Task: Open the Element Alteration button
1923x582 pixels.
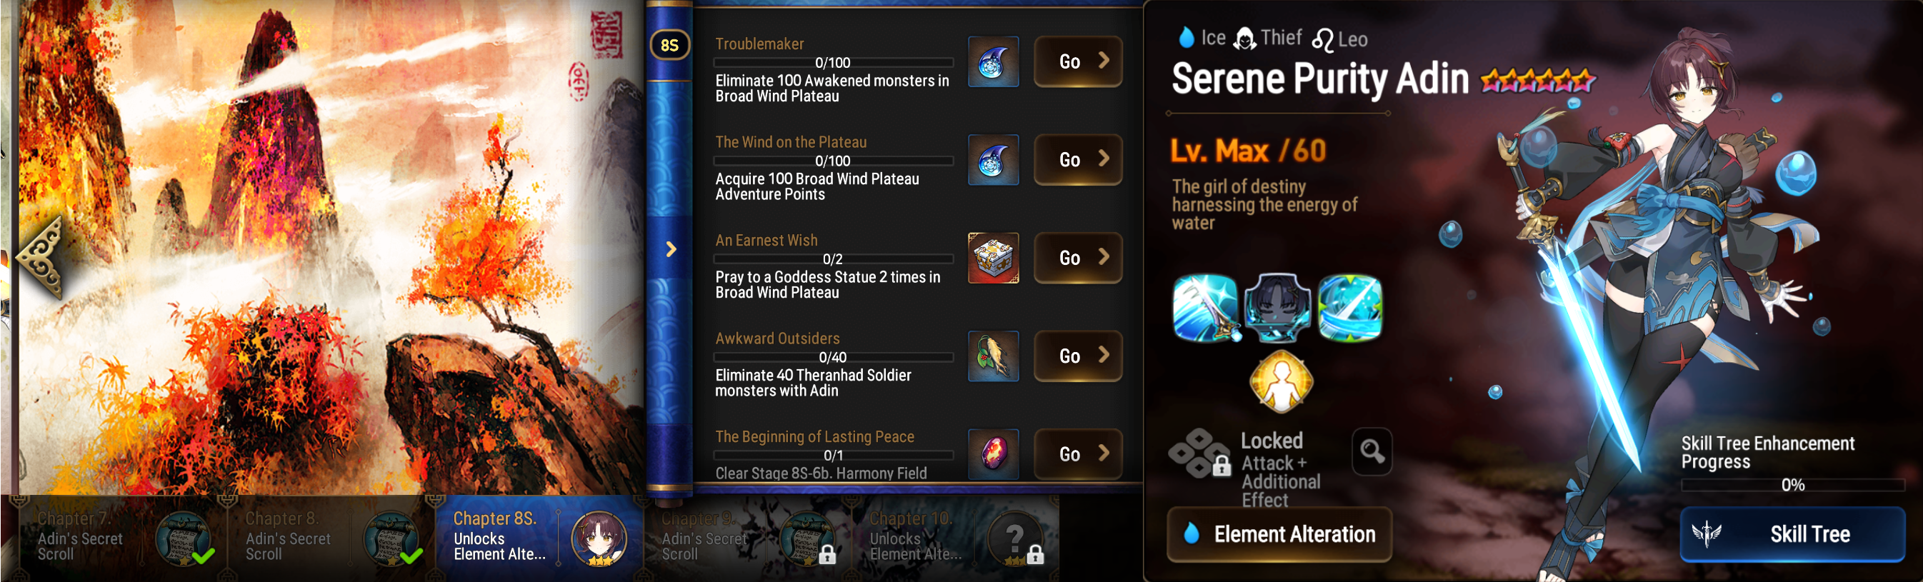Action: [1279, 534]
